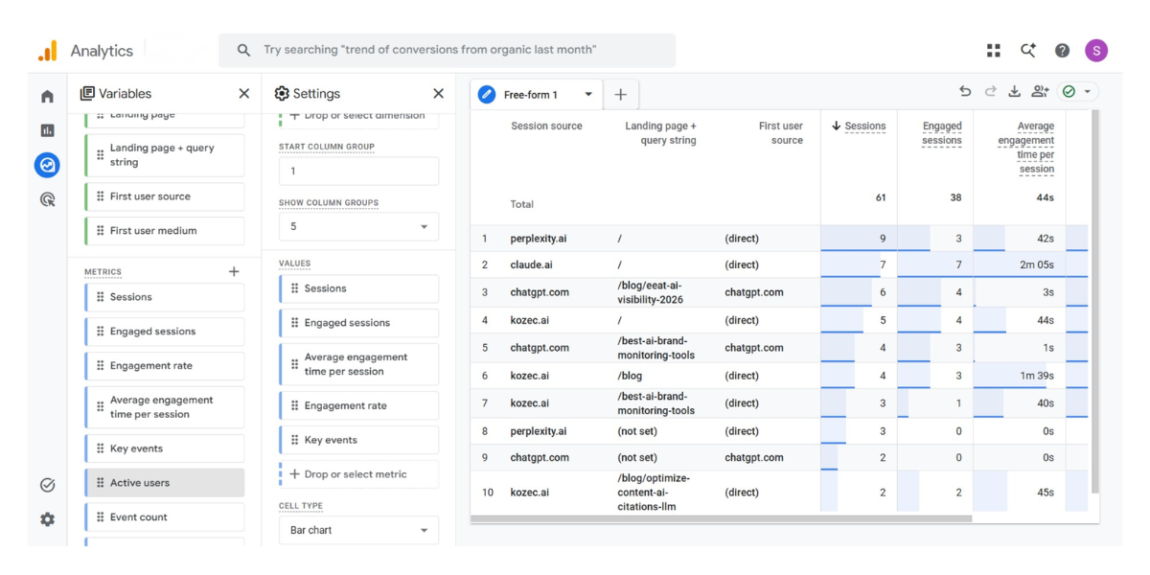
Task: Select Engaged sessions in Values list
Action: click(358, 323)
